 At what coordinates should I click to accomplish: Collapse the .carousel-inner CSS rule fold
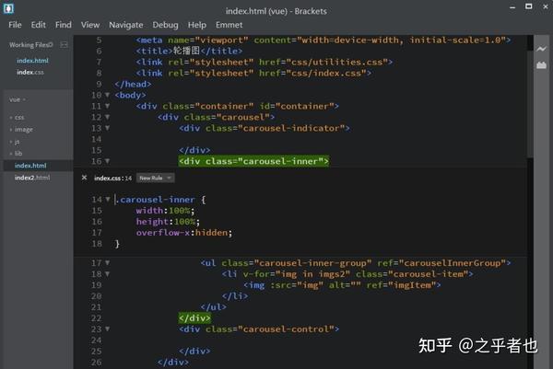108,200
